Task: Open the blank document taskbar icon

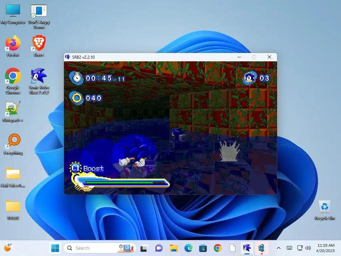Action: point(232,248)
